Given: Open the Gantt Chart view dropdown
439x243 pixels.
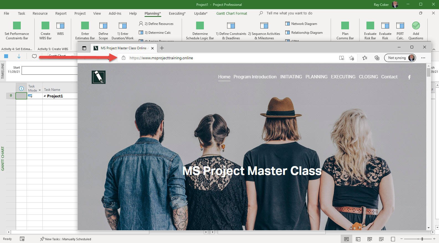Looking at the screenshot, I should pos(72,56).
